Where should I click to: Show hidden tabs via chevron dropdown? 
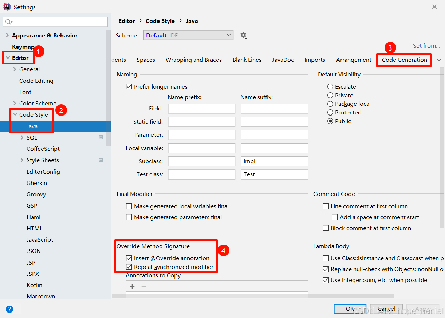coord(438,60)
